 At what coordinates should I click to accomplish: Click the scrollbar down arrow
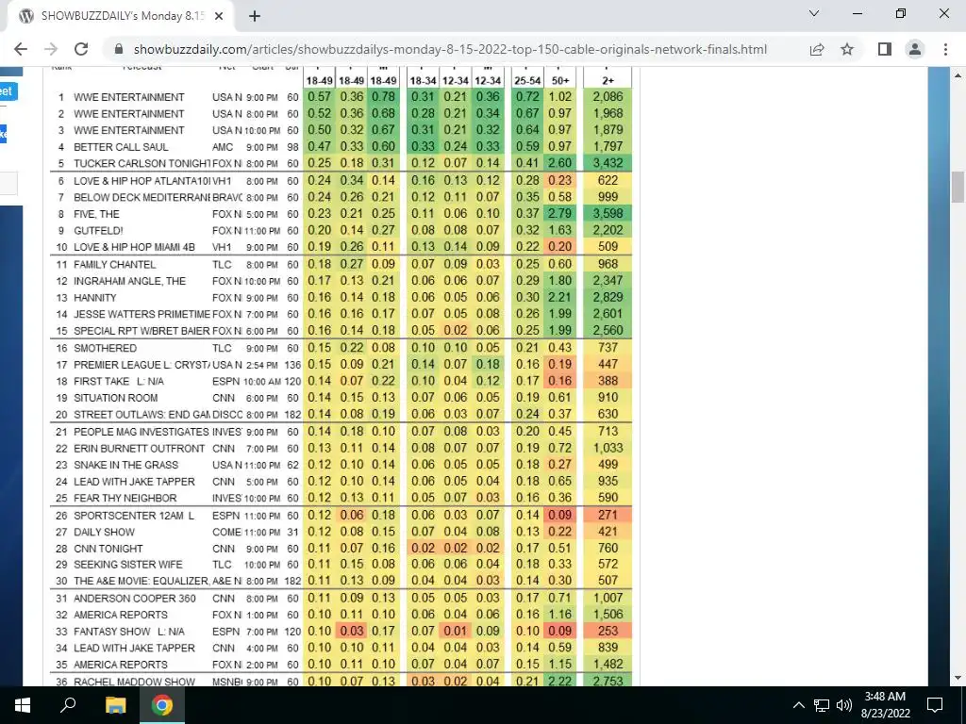coord(958,679)
